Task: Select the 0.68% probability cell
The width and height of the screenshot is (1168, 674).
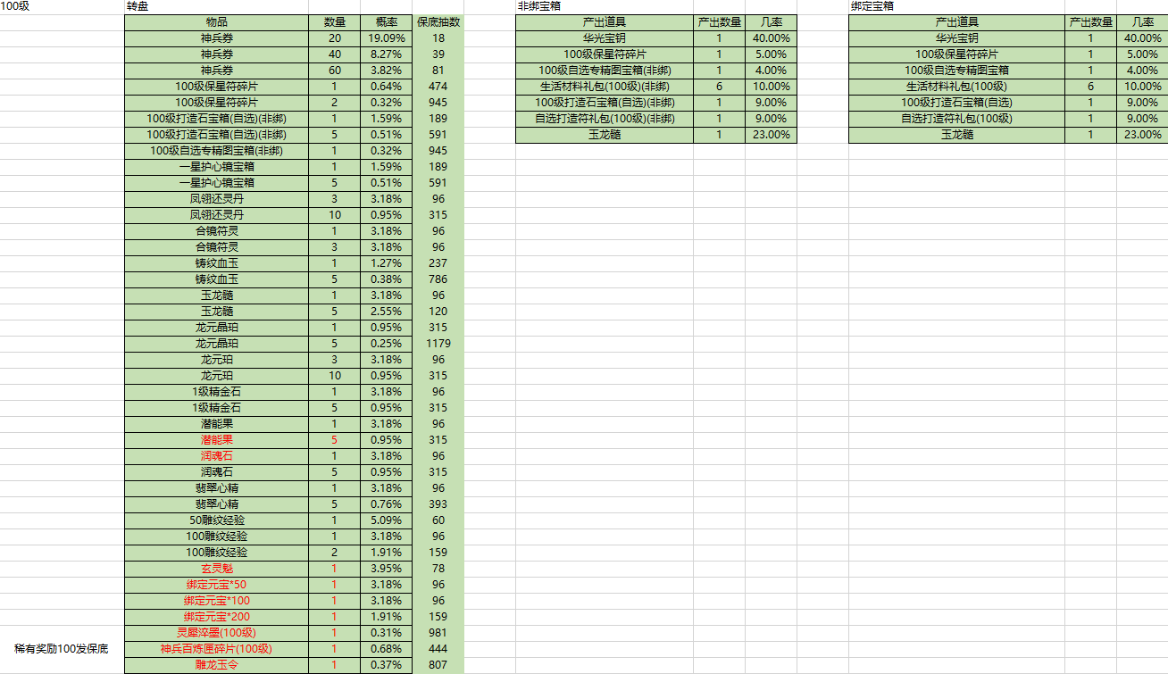Action: pyautogui.click(x=386, y=649)
